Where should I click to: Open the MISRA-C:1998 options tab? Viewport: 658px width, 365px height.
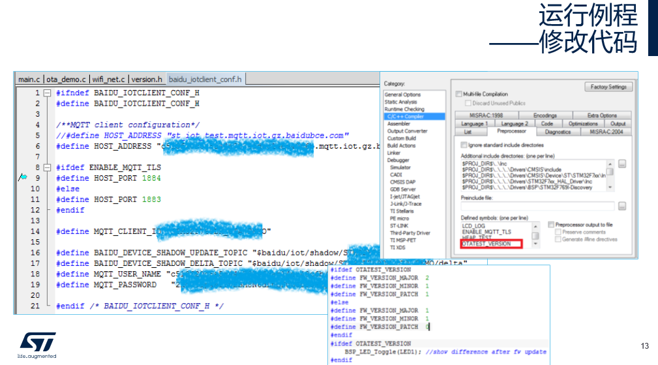(x=486, y=115)
